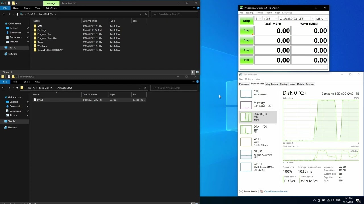Click the bottom Stop button in CrystalDiskMark
The image size is (364, 204).
click(247, 60)
